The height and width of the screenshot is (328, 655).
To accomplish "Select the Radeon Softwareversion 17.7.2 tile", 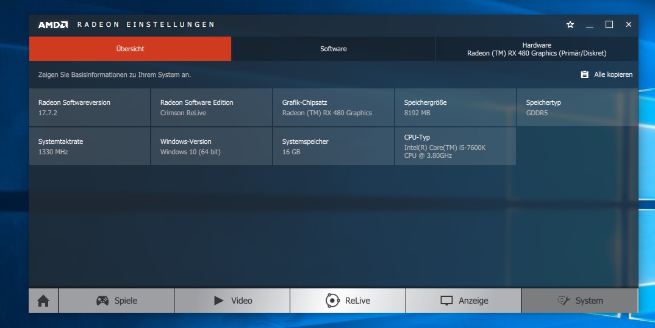I will 90,107.
